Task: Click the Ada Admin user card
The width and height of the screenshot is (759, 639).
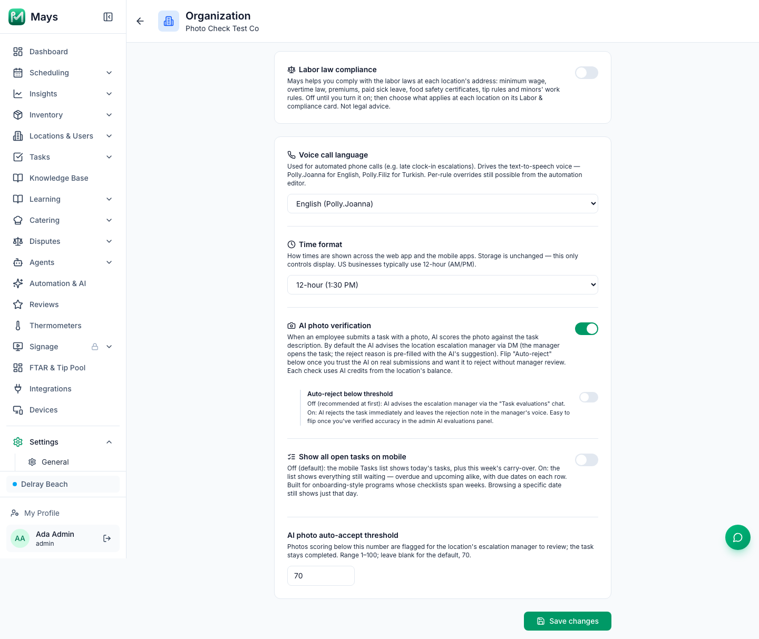Action: click(x=63, y=538)
